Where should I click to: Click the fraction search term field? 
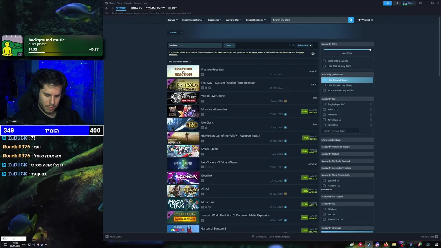(x=195, y=45)
